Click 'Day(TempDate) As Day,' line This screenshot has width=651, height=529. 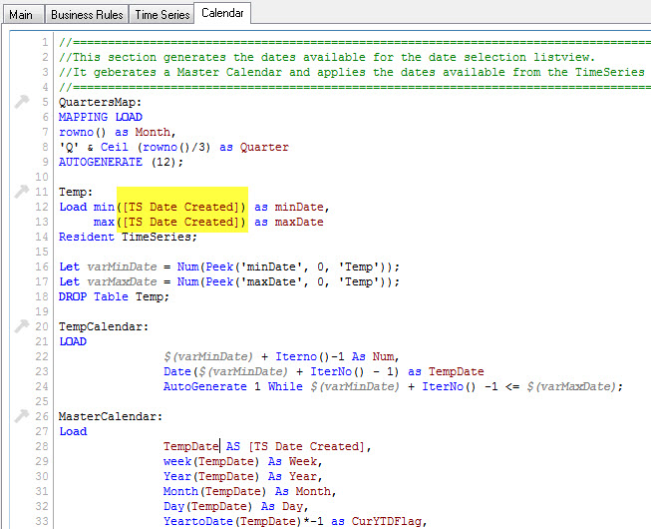click(235, 506)
